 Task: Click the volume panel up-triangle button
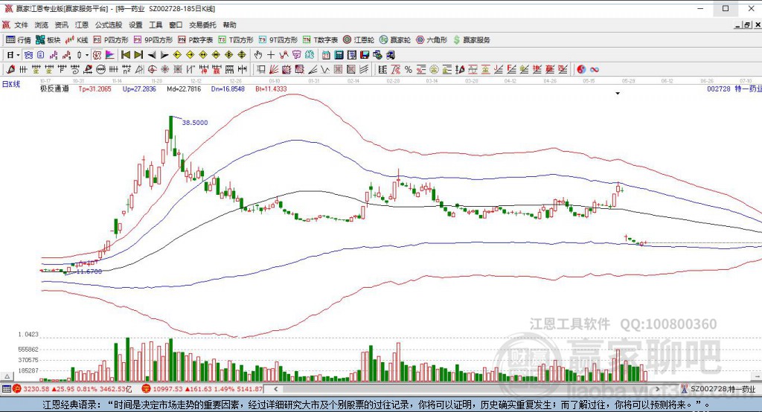[x=7, y=376]
